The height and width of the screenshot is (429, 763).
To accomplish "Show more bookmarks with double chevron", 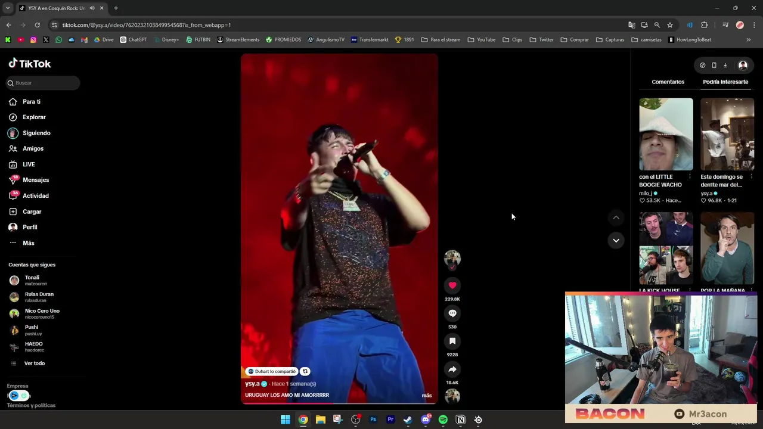I will [749, 40].
